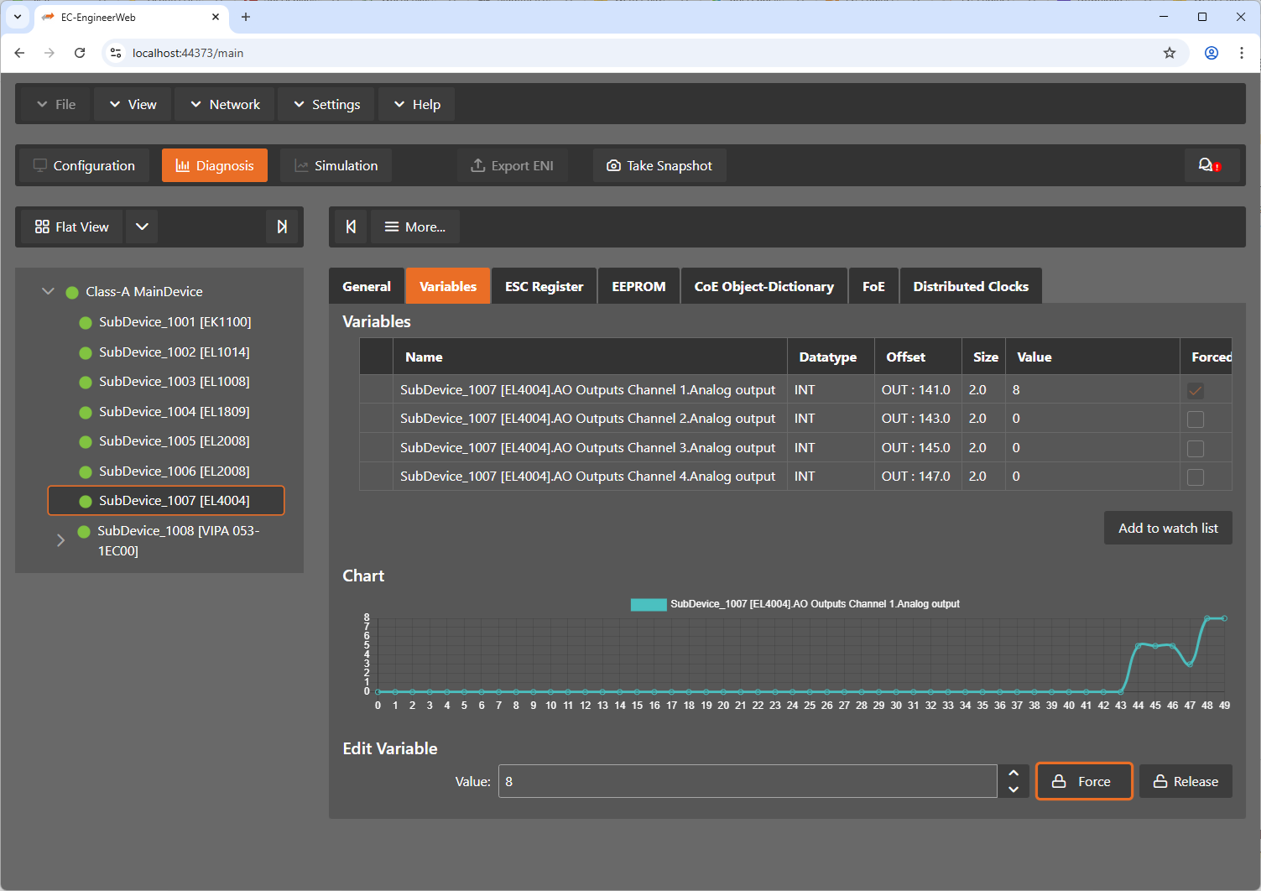Go back in browser history

point(19,53)
